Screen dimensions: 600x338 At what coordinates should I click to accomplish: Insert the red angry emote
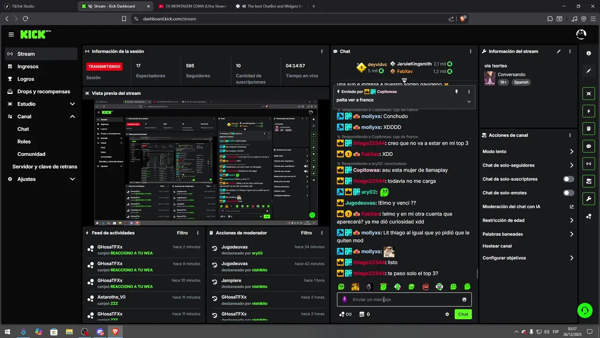coord(426,287)
